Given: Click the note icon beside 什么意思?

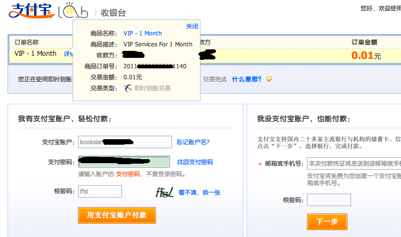Looking at the screenshot, I should click(269, 79).
